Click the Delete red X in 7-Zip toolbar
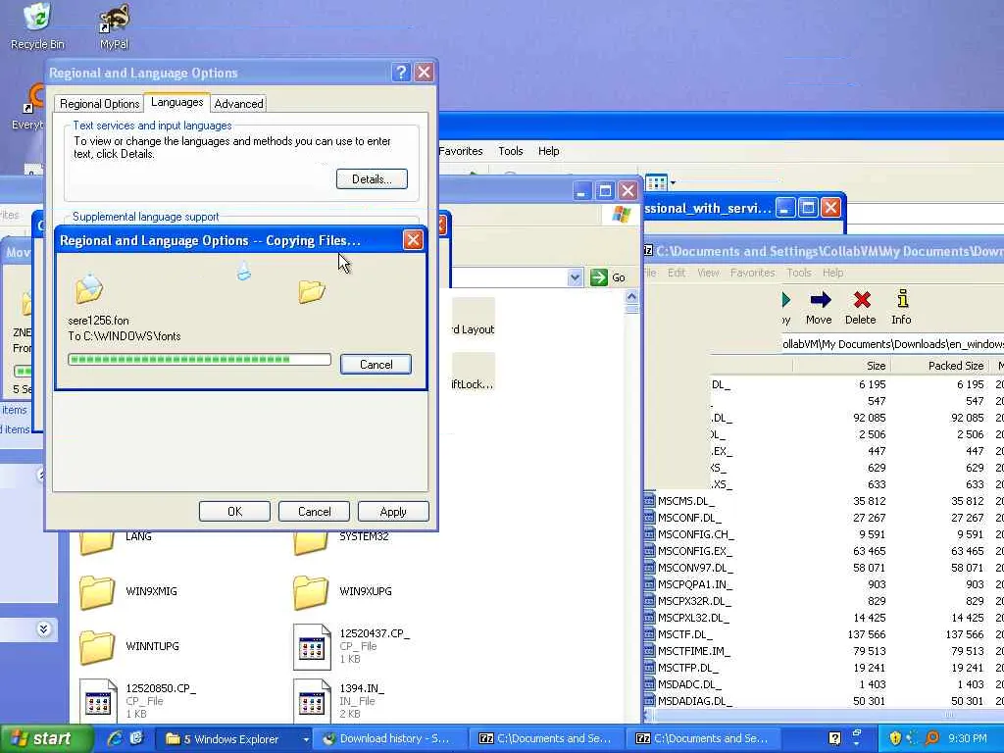Screen dimensions: 1004x753 pyautogui.click(x=861, y=308)
